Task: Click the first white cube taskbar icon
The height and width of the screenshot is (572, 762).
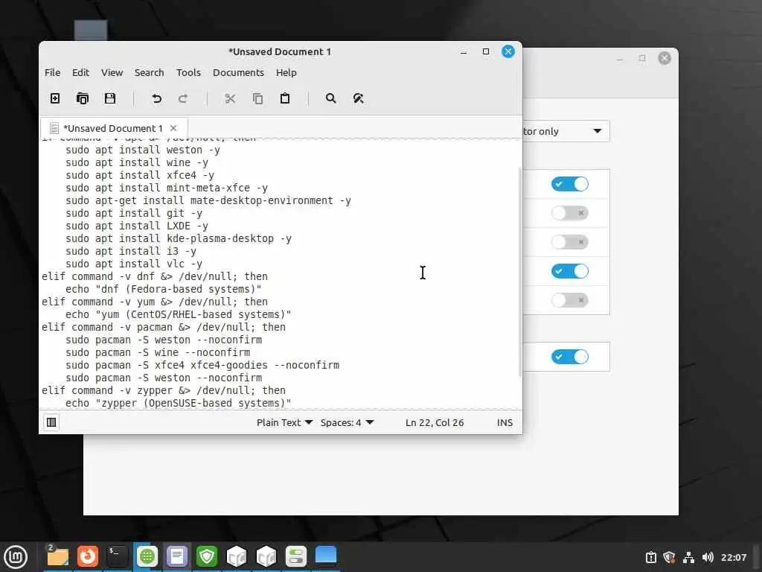Action: (x=237, y=556)
